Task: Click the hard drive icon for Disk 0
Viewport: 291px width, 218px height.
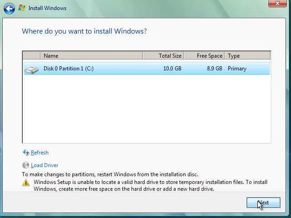Action: (x=32, y=69)
